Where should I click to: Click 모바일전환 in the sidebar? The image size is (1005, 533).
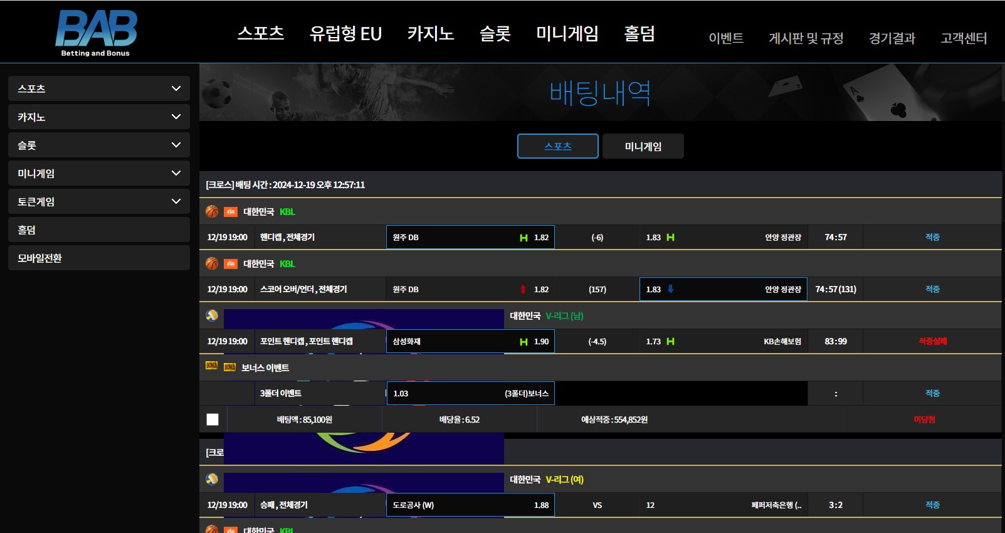(x=99, y=258)
